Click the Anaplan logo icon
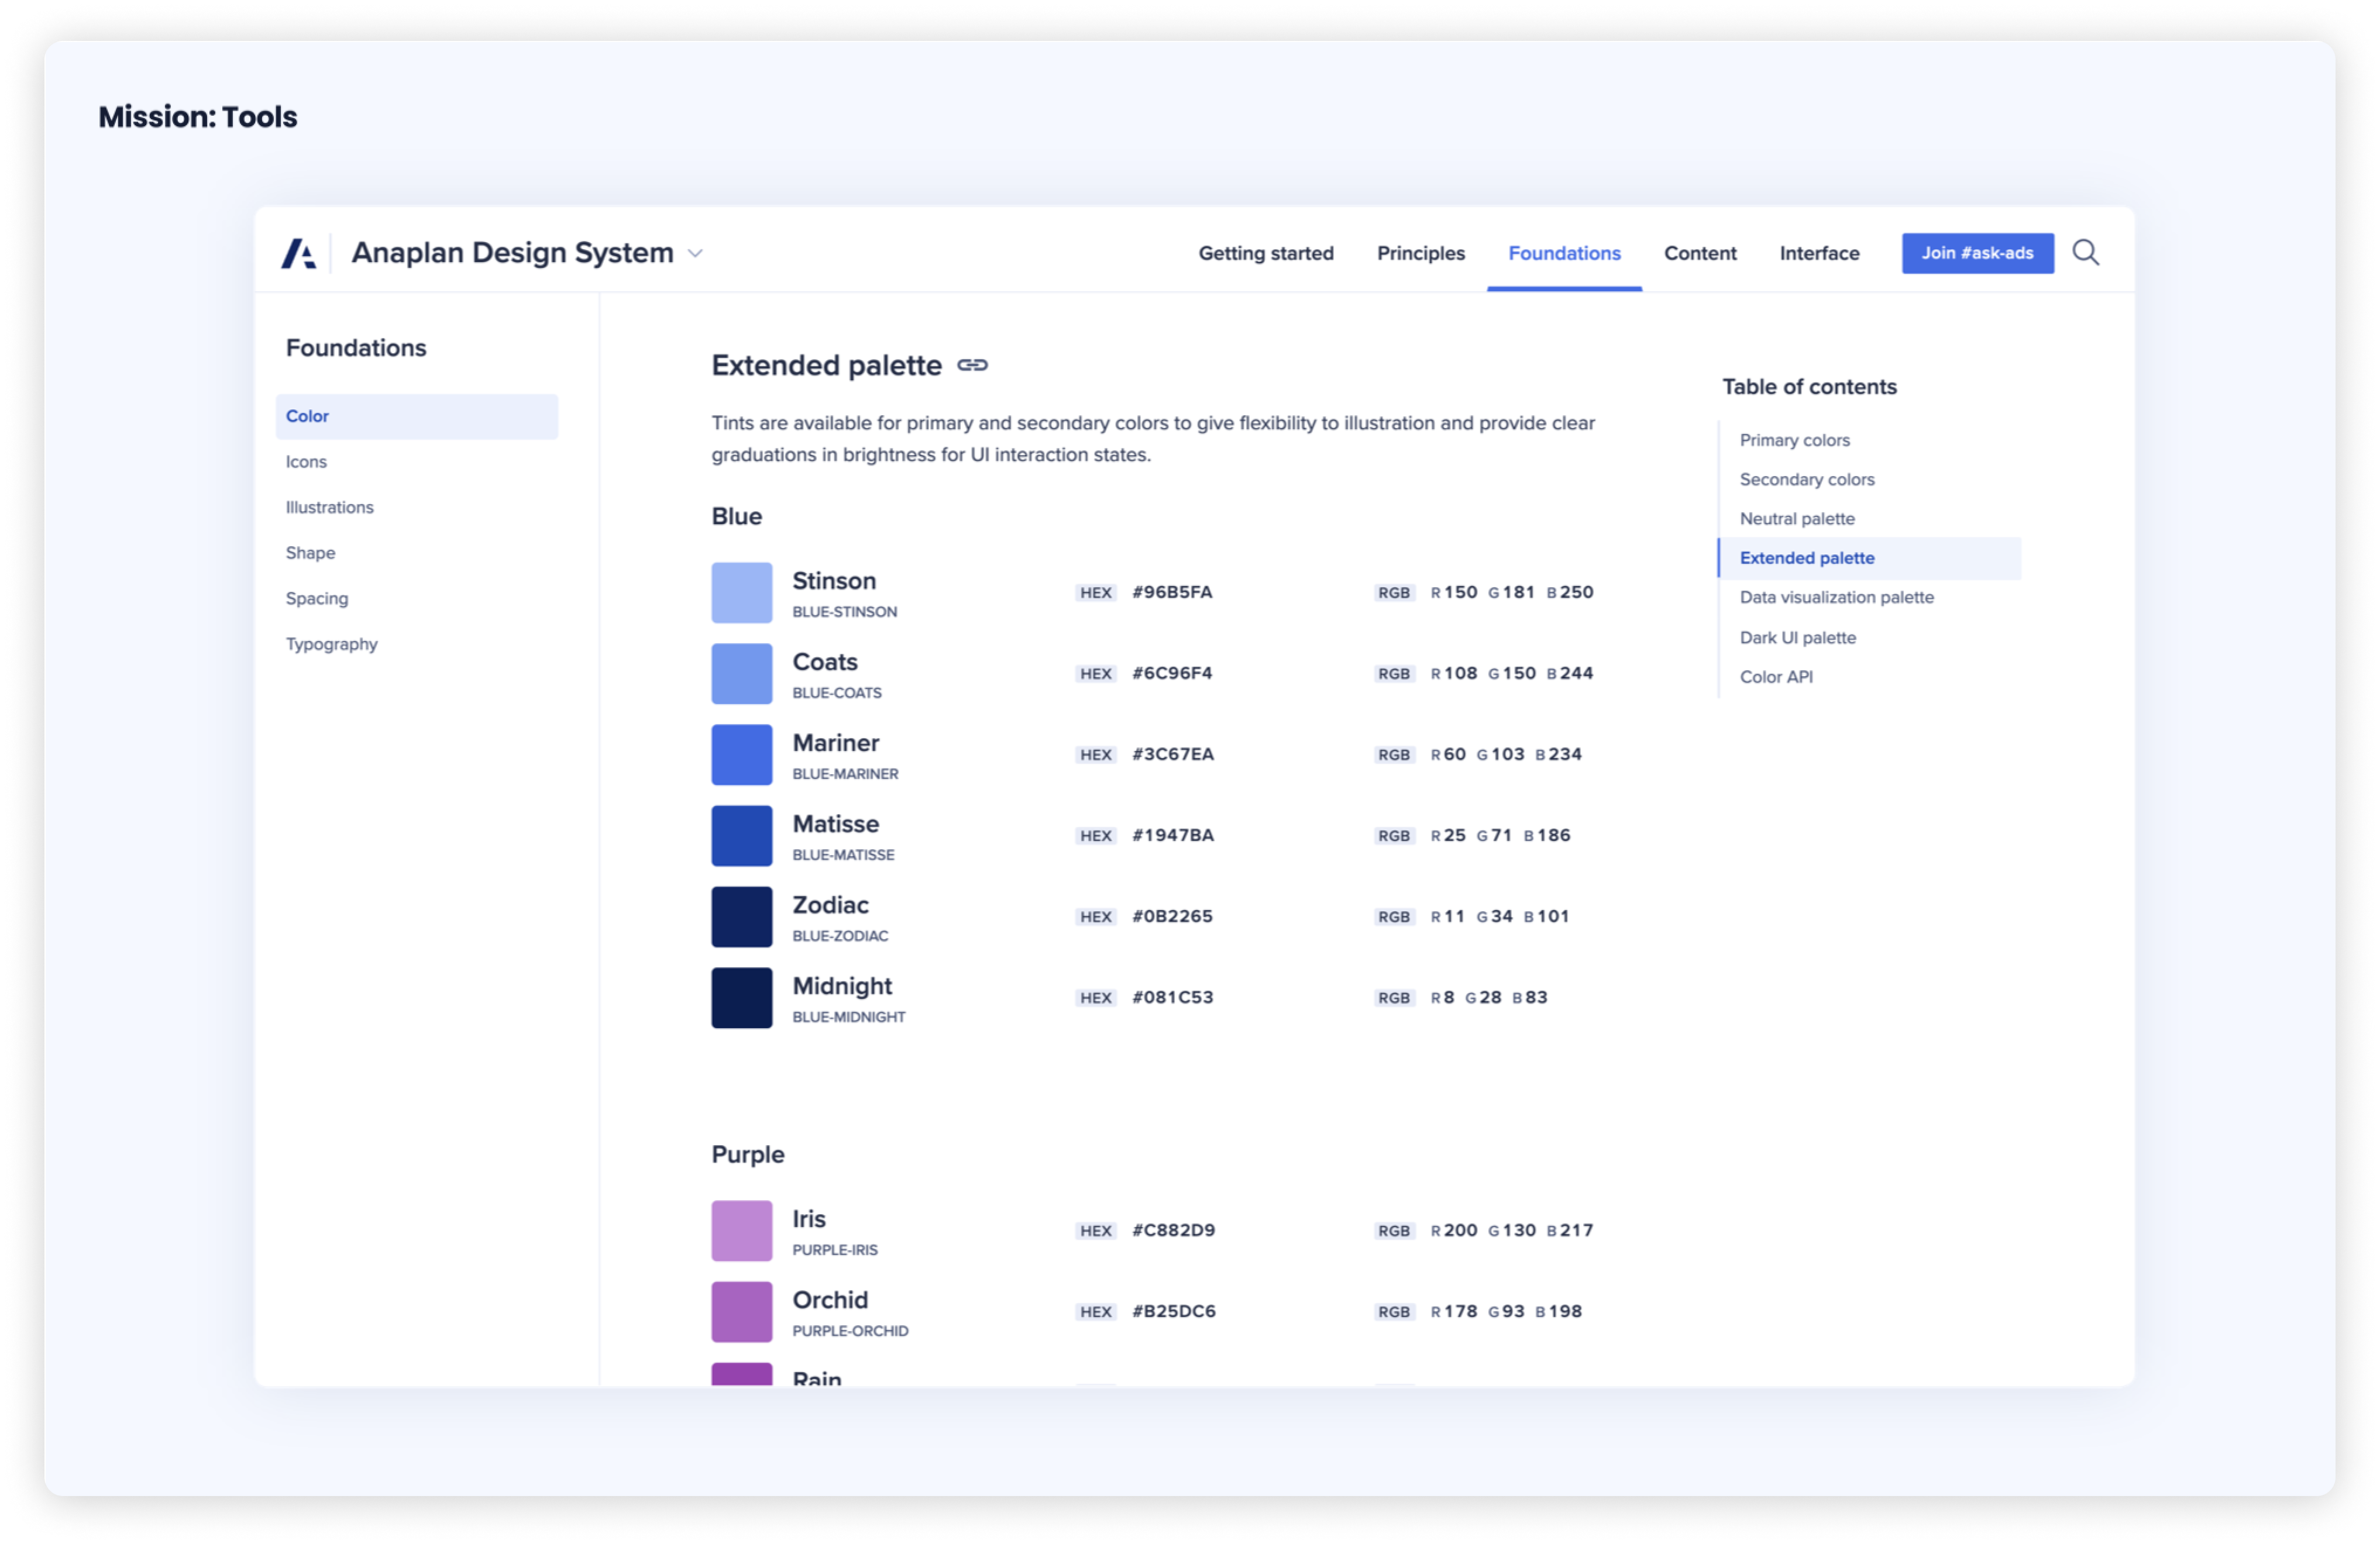 298,254
